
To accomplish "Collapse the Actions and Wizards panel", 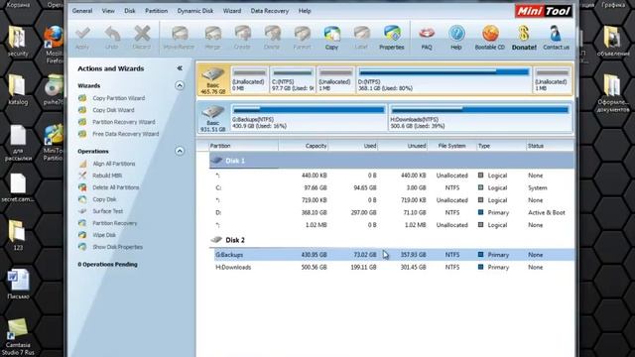I will coord(180,68).
